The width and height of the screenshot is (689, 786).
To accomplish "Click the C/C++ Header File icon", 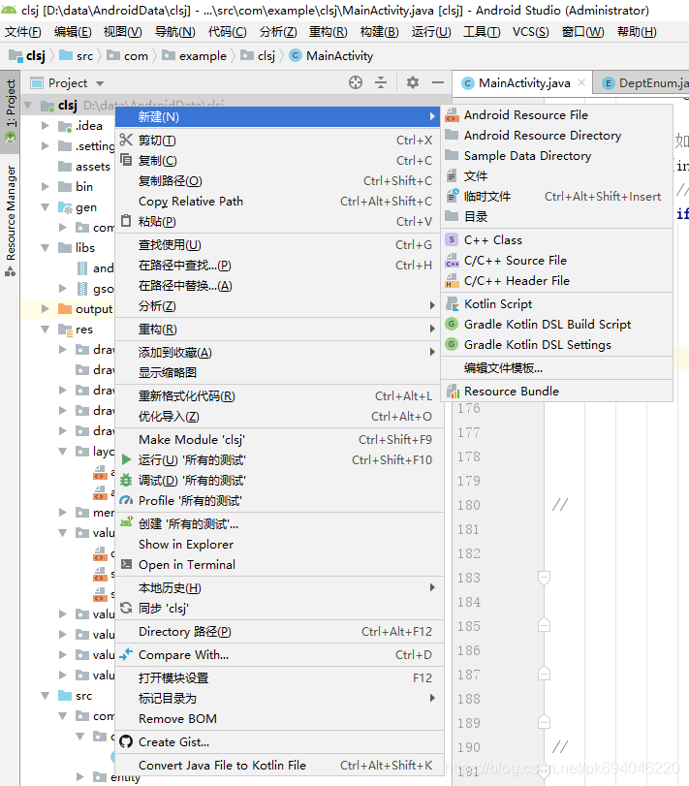I will [452, 281].
